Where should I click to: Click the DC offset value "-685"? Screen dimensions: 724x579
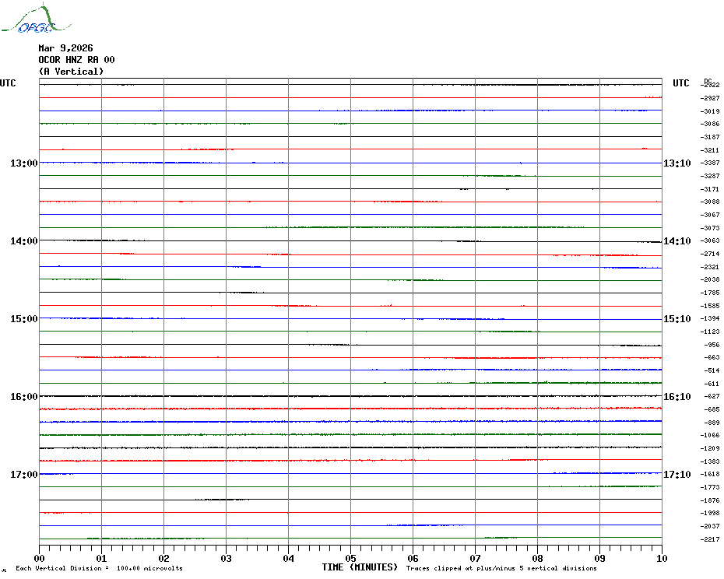pyautogui.click(x=712, y=409)
